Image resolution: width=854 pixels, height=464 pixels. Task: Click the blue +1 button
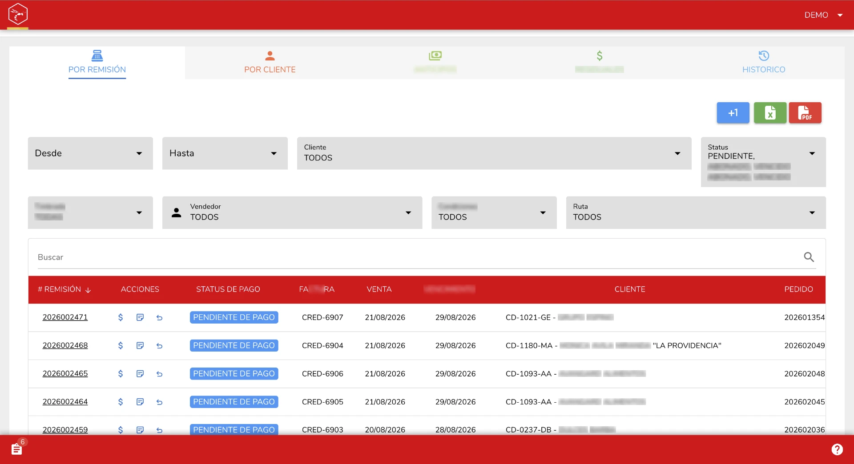pos(733,113)
